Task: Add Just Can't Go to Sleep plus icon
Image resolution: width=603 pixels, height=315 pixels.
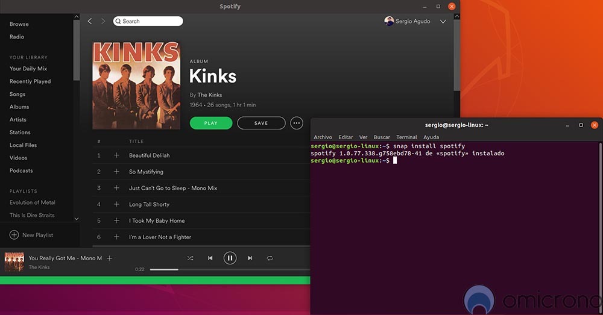Action: point(116,188)
